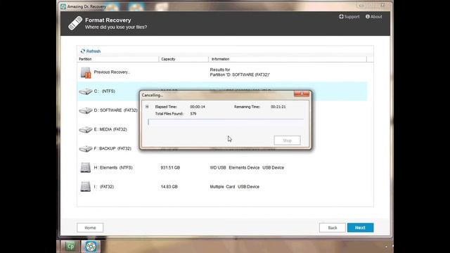Select the 'Previous Recovery...' row text
The height and width of the screenshot is (253, 450).
112,72
